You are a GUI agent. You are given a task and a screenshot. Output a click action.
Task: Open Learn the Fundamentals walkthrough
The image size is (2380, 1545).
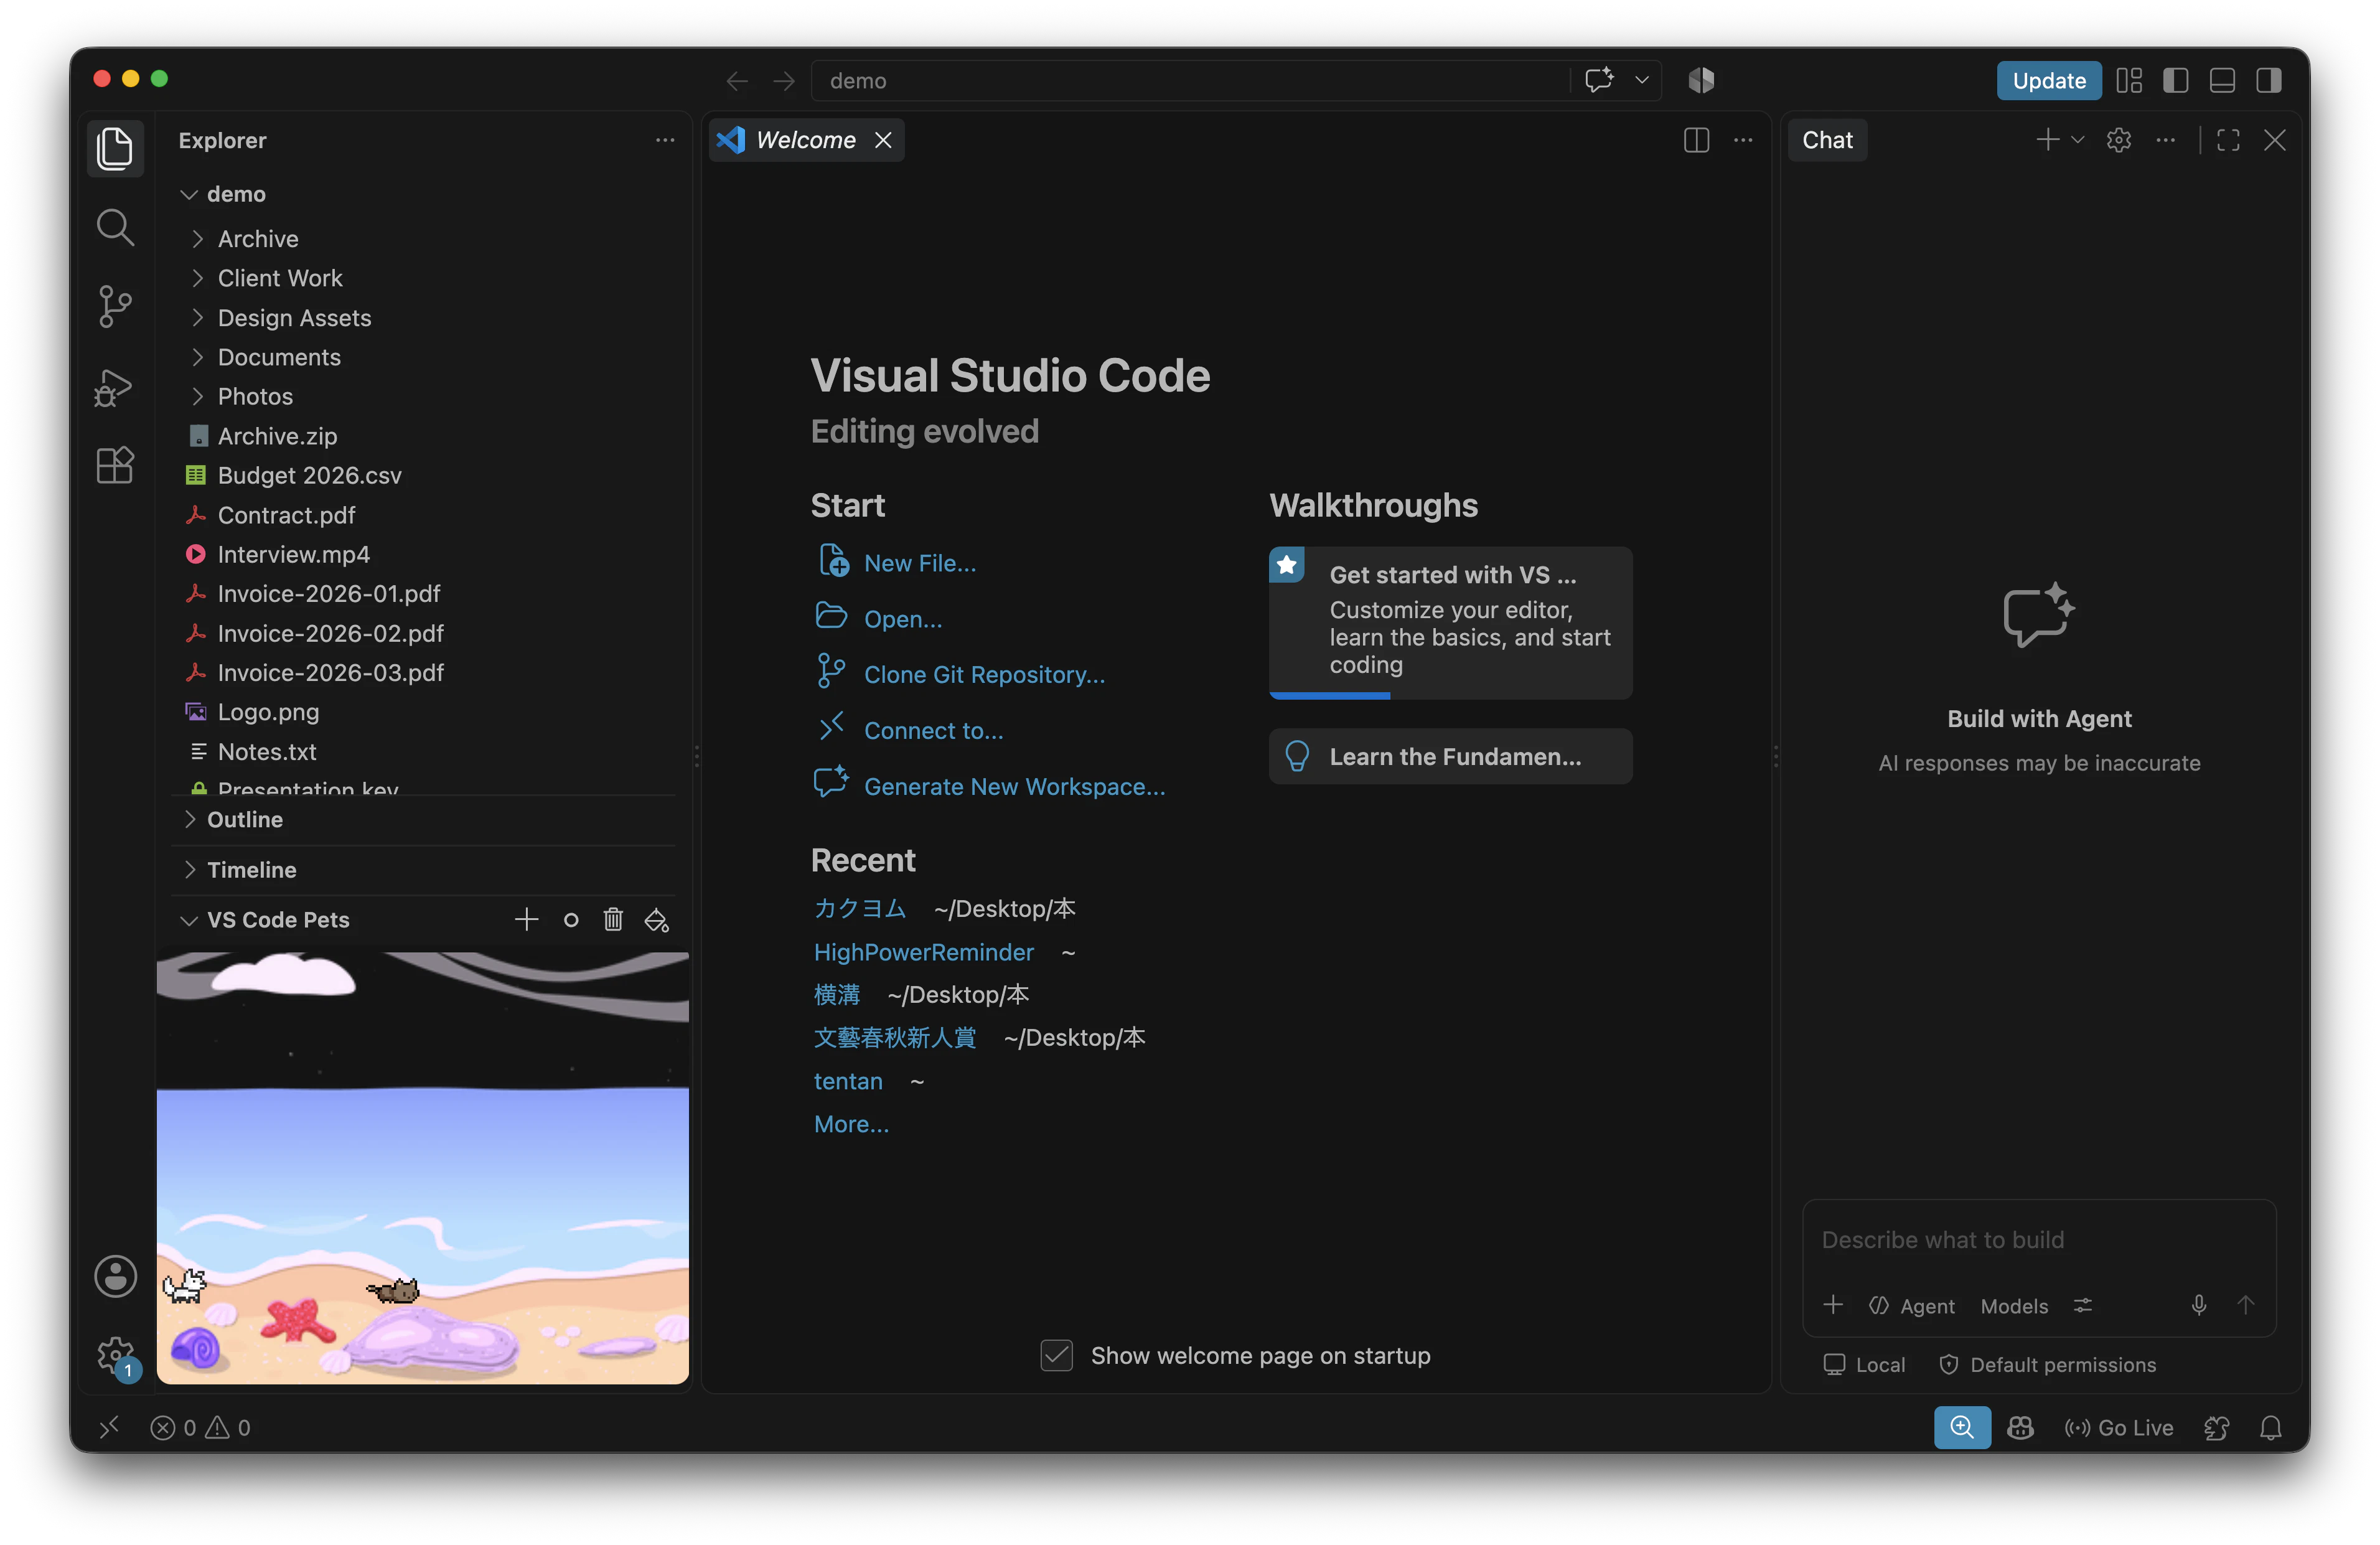point(1450,757)
